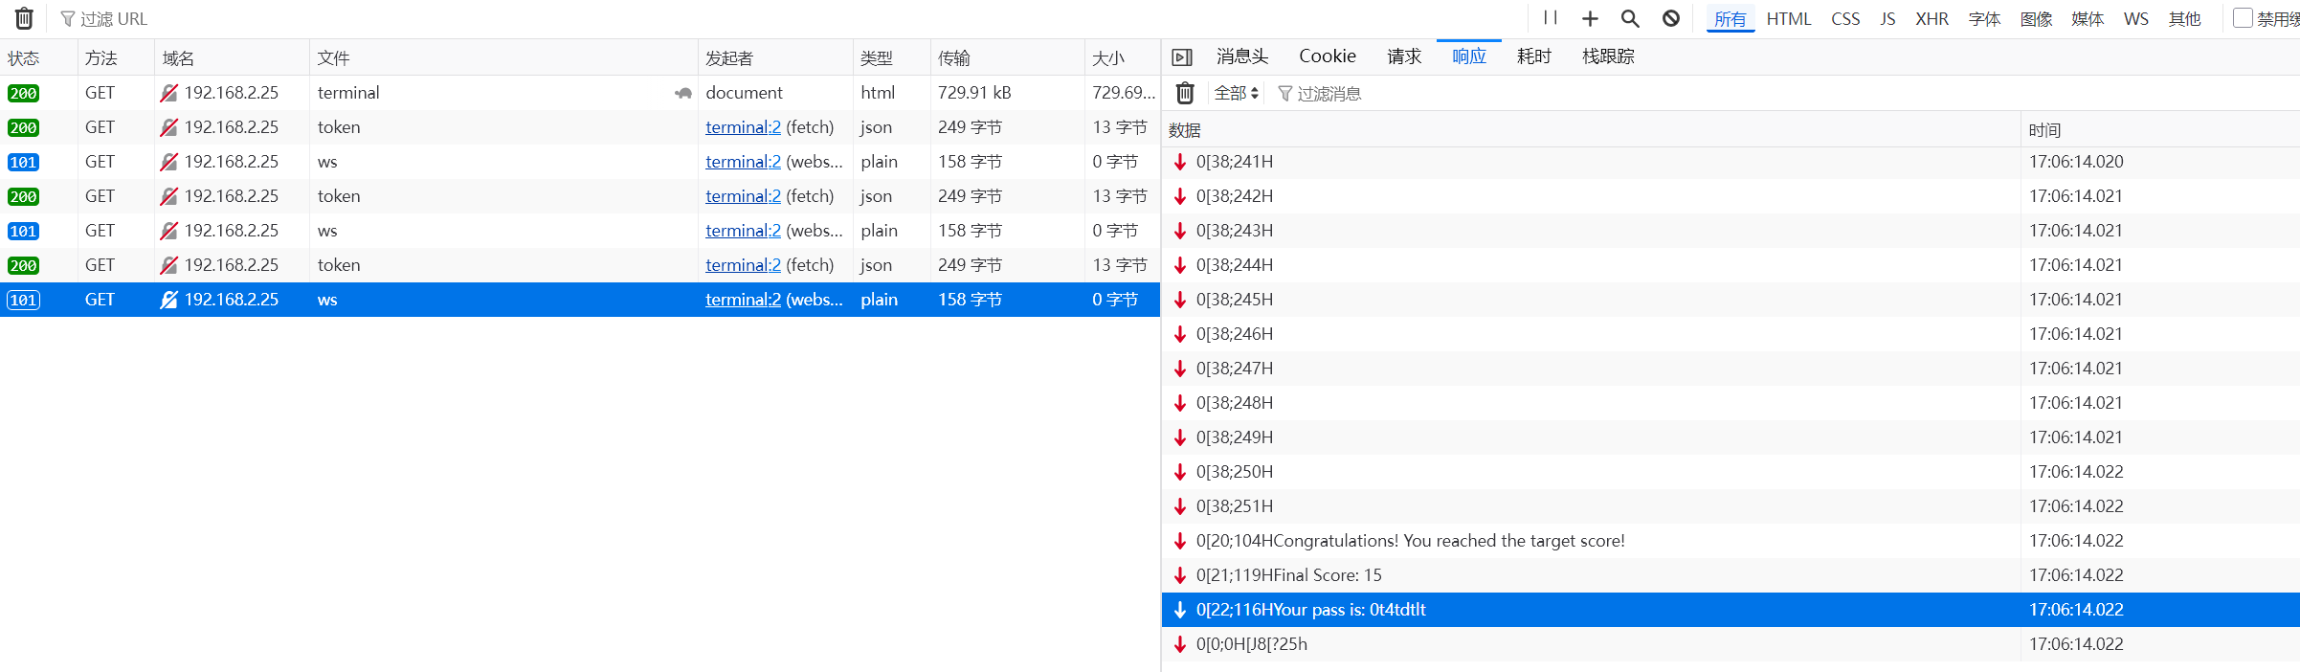Screen dimensions: 2300x672
Task: Collapse the request details pane
Action: [1182, 57]
